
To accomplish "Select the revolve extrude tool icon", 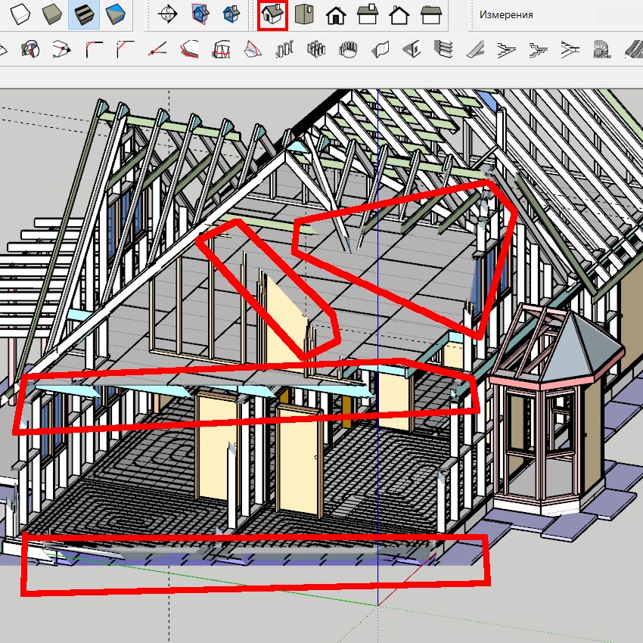I will (30, 50).
